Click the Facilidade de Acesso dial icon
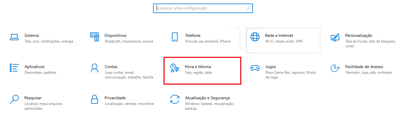The image size is (406, 126). [335, 68]
